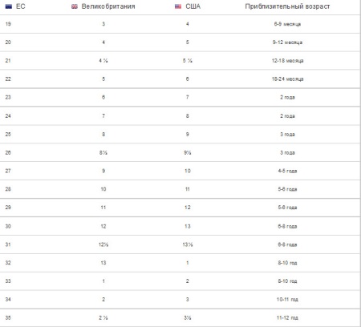Click UK size 12½ cell
Screen dimensions: 361x327
(103, 244)
